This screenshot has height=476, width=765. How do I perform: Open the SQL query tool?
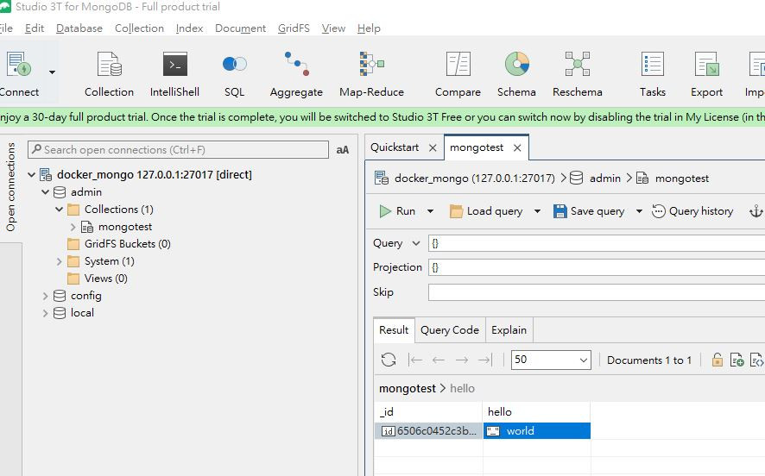(x=234, y=73)
